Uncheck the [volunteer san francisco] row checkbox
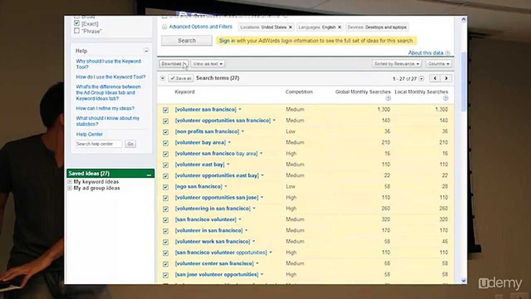 point(166,110)
